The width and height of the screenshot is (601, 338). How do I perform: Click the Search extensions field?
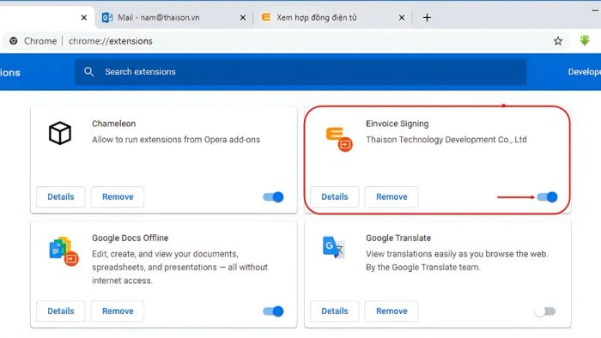(x=300, y=72)
